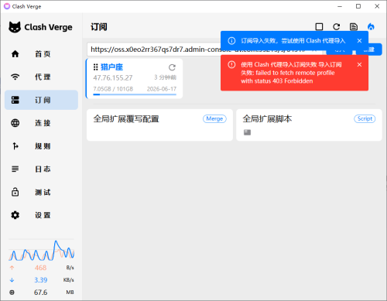387x301 pixels.
Task: Click the 猎户座 data usage progress bar
Action: [135, 94]
